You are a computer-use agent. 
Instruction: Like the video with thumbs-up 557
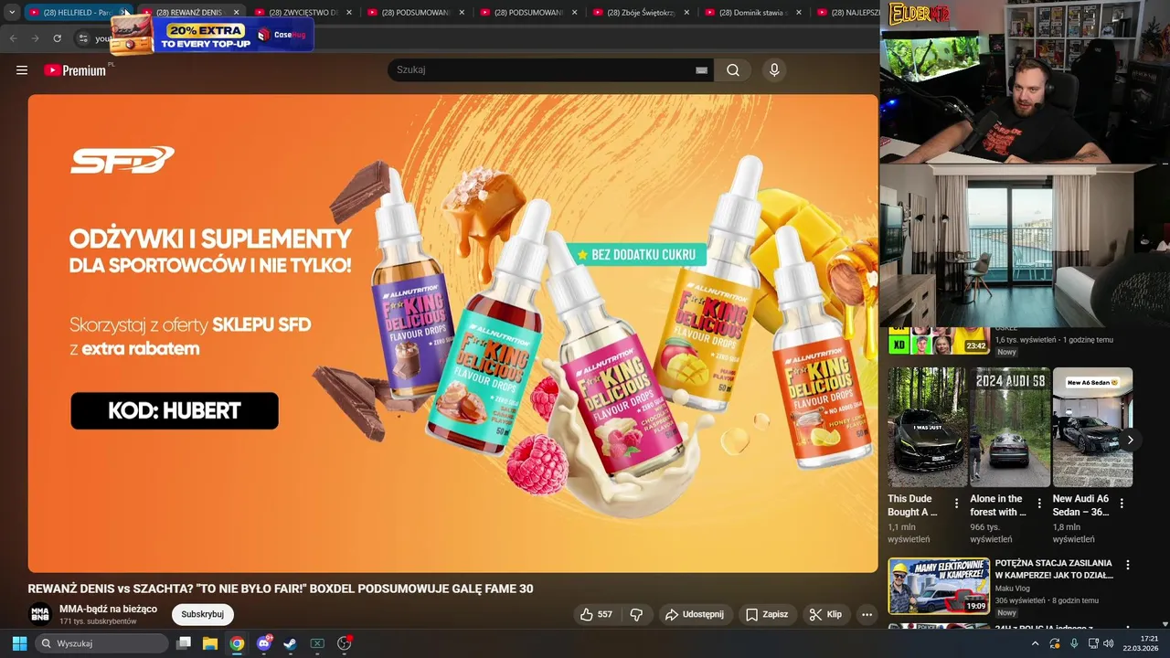coord(596,614)
